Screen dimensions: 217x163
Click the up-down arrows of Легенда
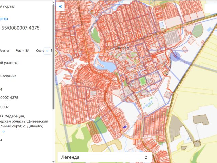click(x=146, y=157)
